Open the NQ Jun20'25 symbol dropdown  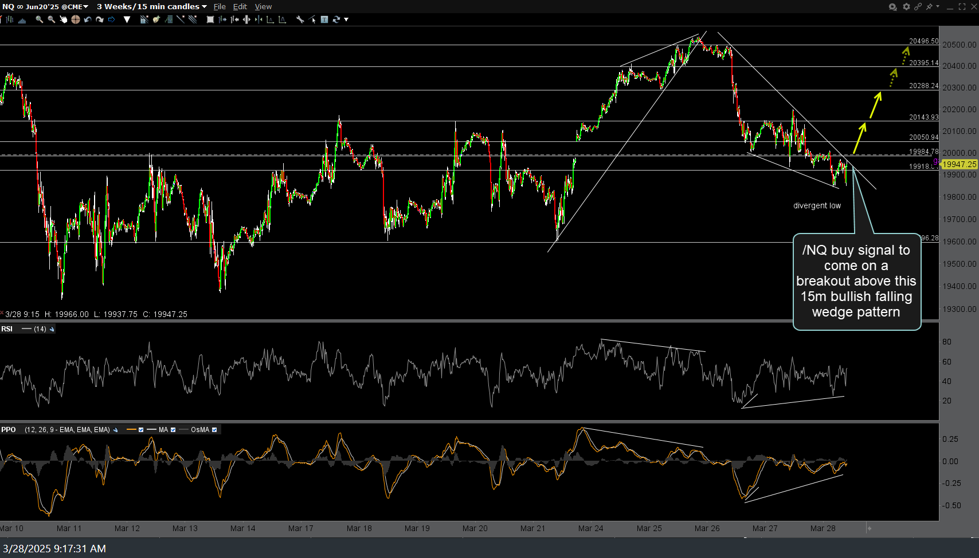coord(86,6)
